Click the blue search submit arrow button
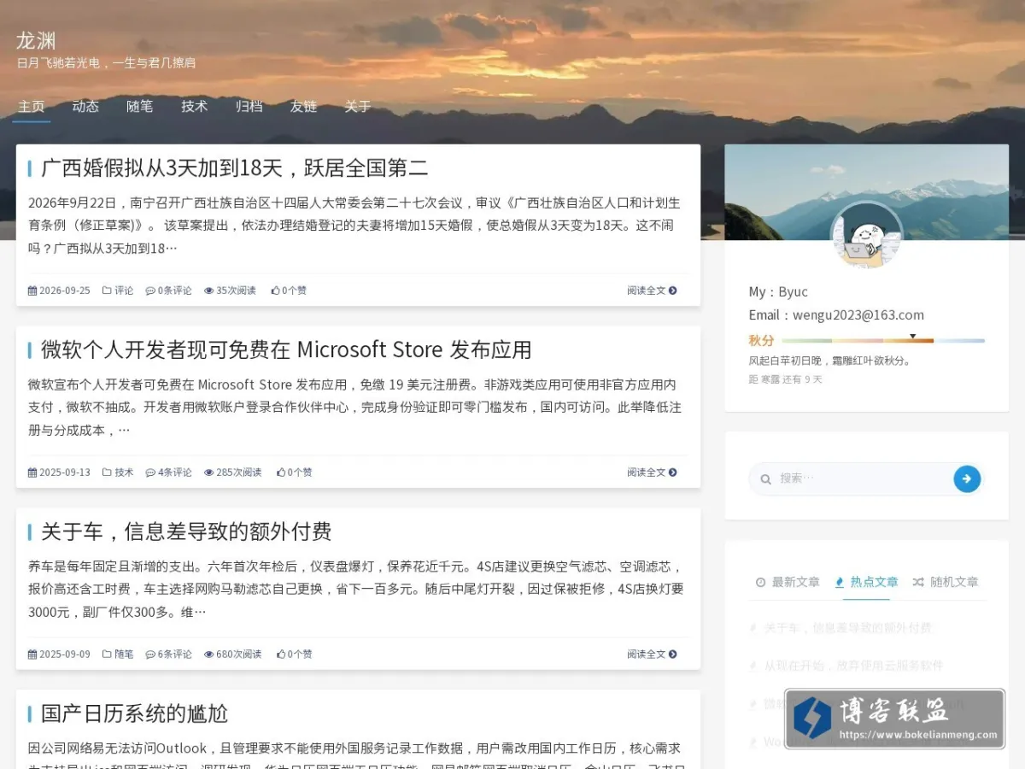The height and width of the screenshot is (769, 1025). [966, 479]
